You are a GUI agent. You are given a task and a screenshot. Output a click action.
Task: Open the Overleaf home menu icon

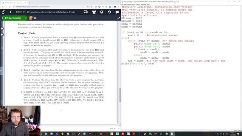[x=3, y=12]
